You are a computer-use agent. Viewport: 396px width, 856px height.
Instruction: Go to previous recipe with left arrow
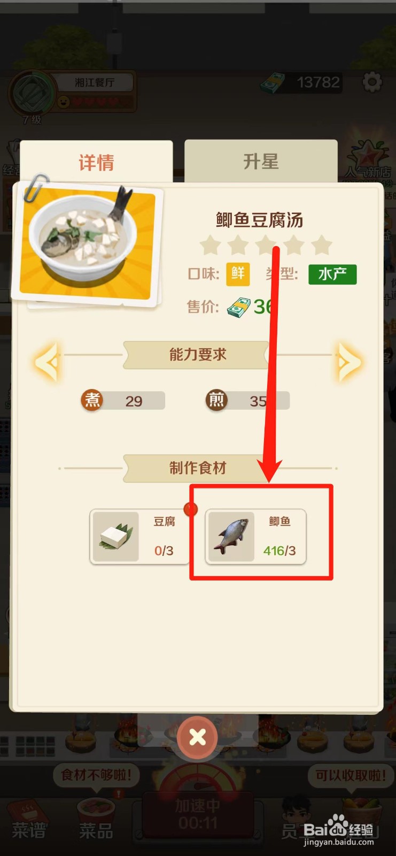(x=48, y=363)
